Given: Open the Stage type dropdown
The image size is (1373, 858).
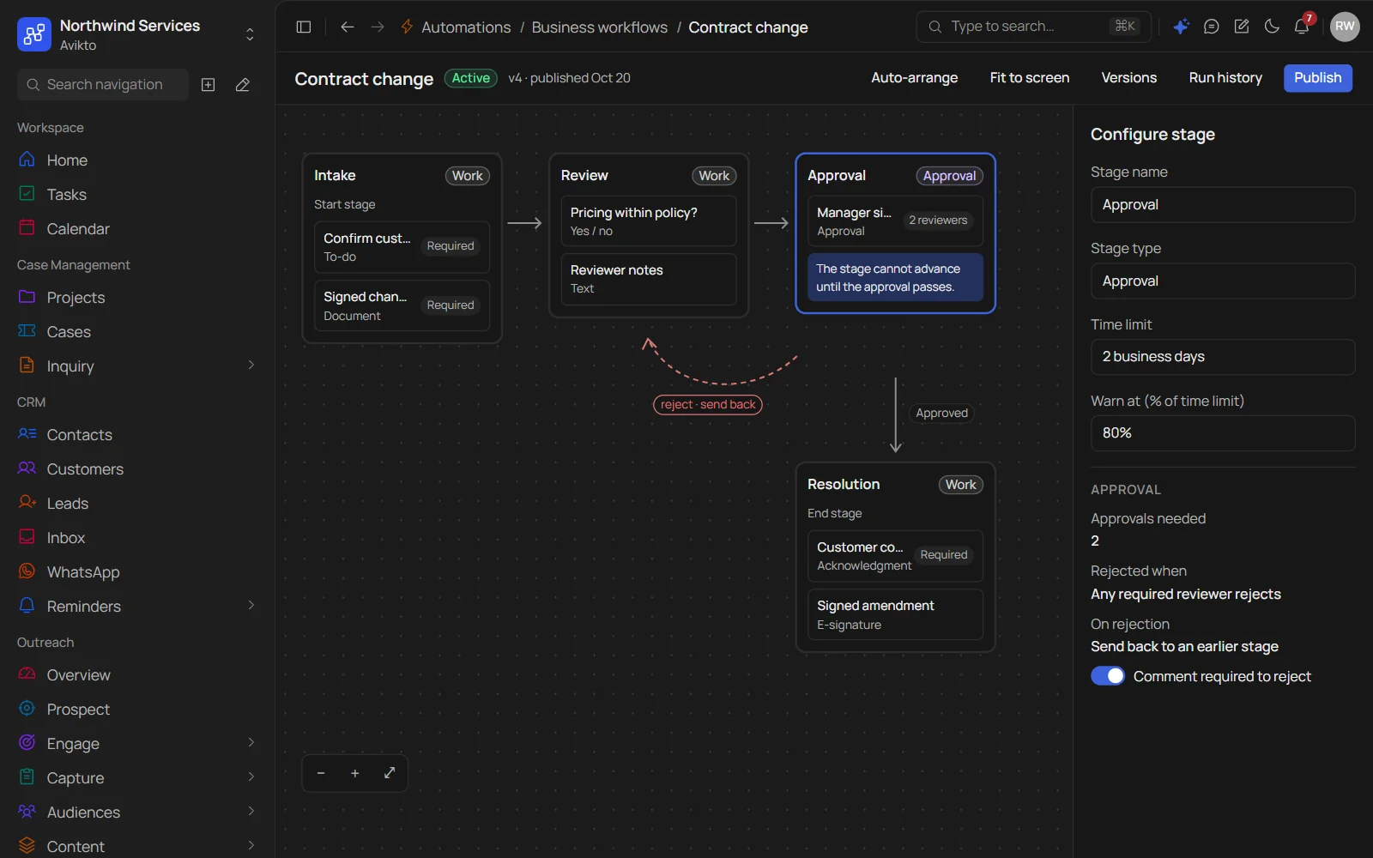Looking at the screenshot, I should coord(1223,281).
